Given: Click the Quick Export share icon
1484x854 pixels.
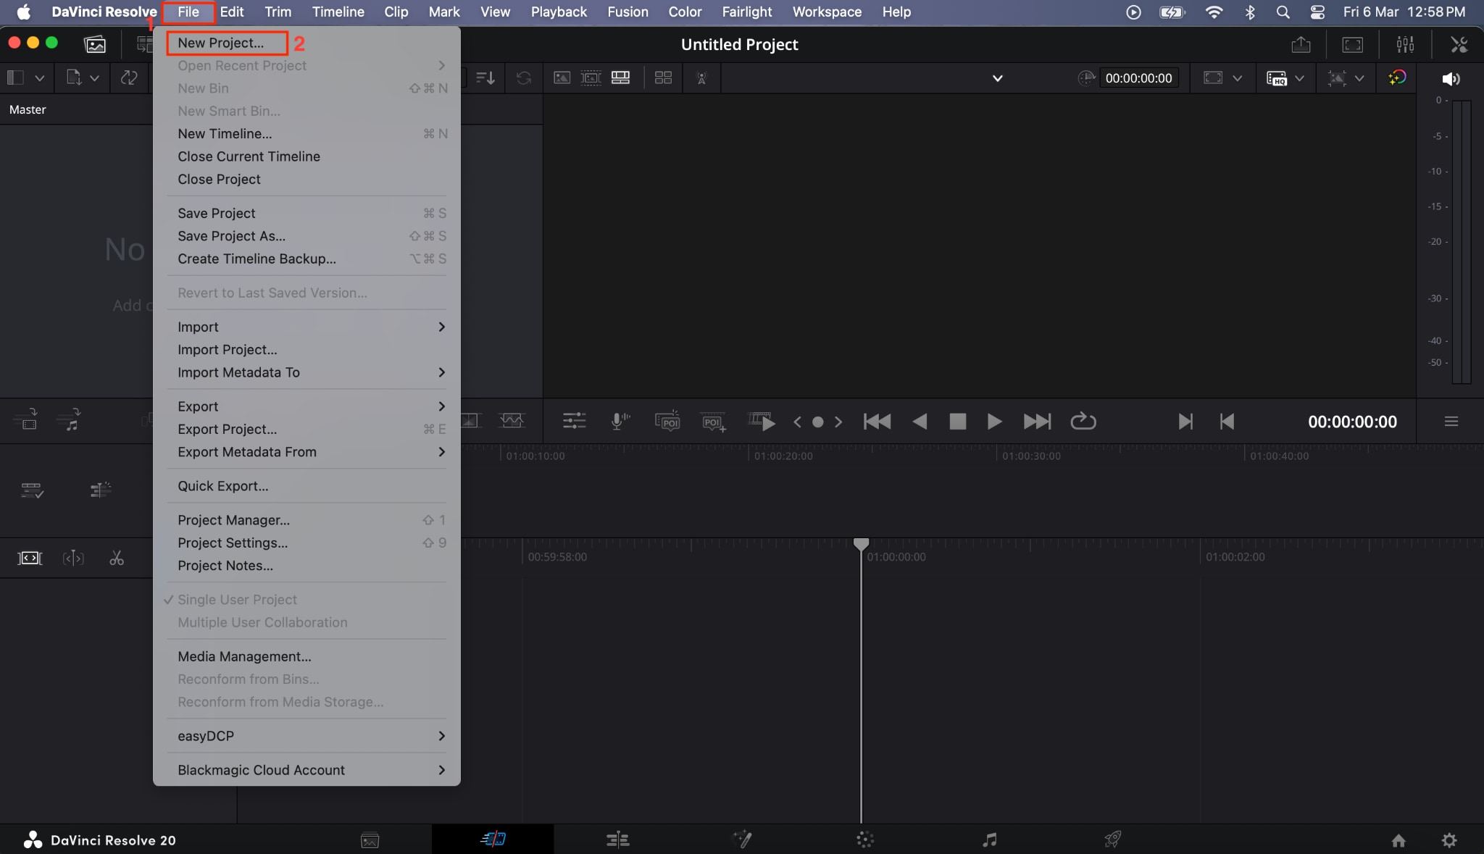Looking at the screenshot, I should [x=1301, y=44].
